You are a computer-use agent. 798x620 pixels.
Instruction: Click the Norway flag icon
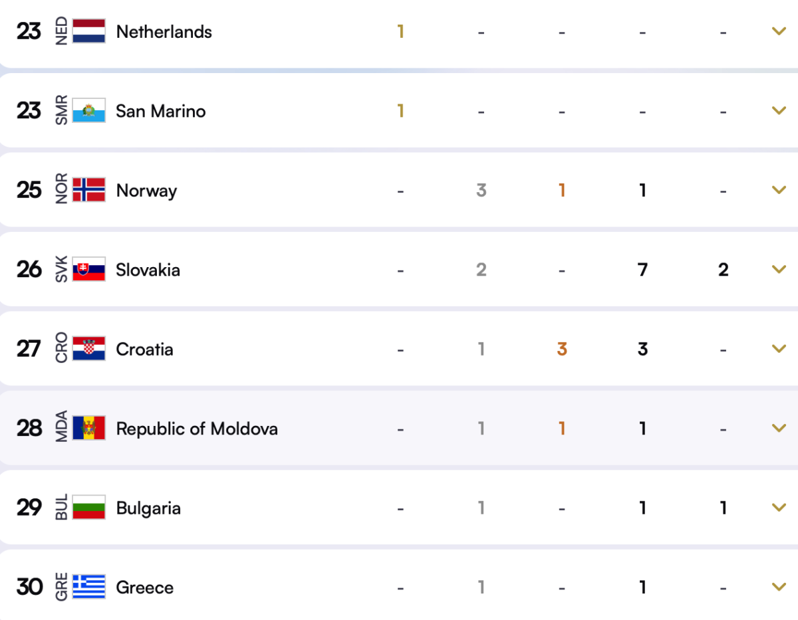pyautogui.click(x=89, y=190)
